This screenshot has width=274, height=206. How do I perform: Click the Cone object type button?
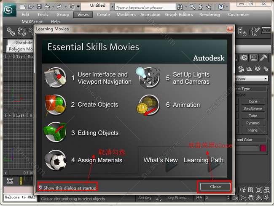(253, 101)
